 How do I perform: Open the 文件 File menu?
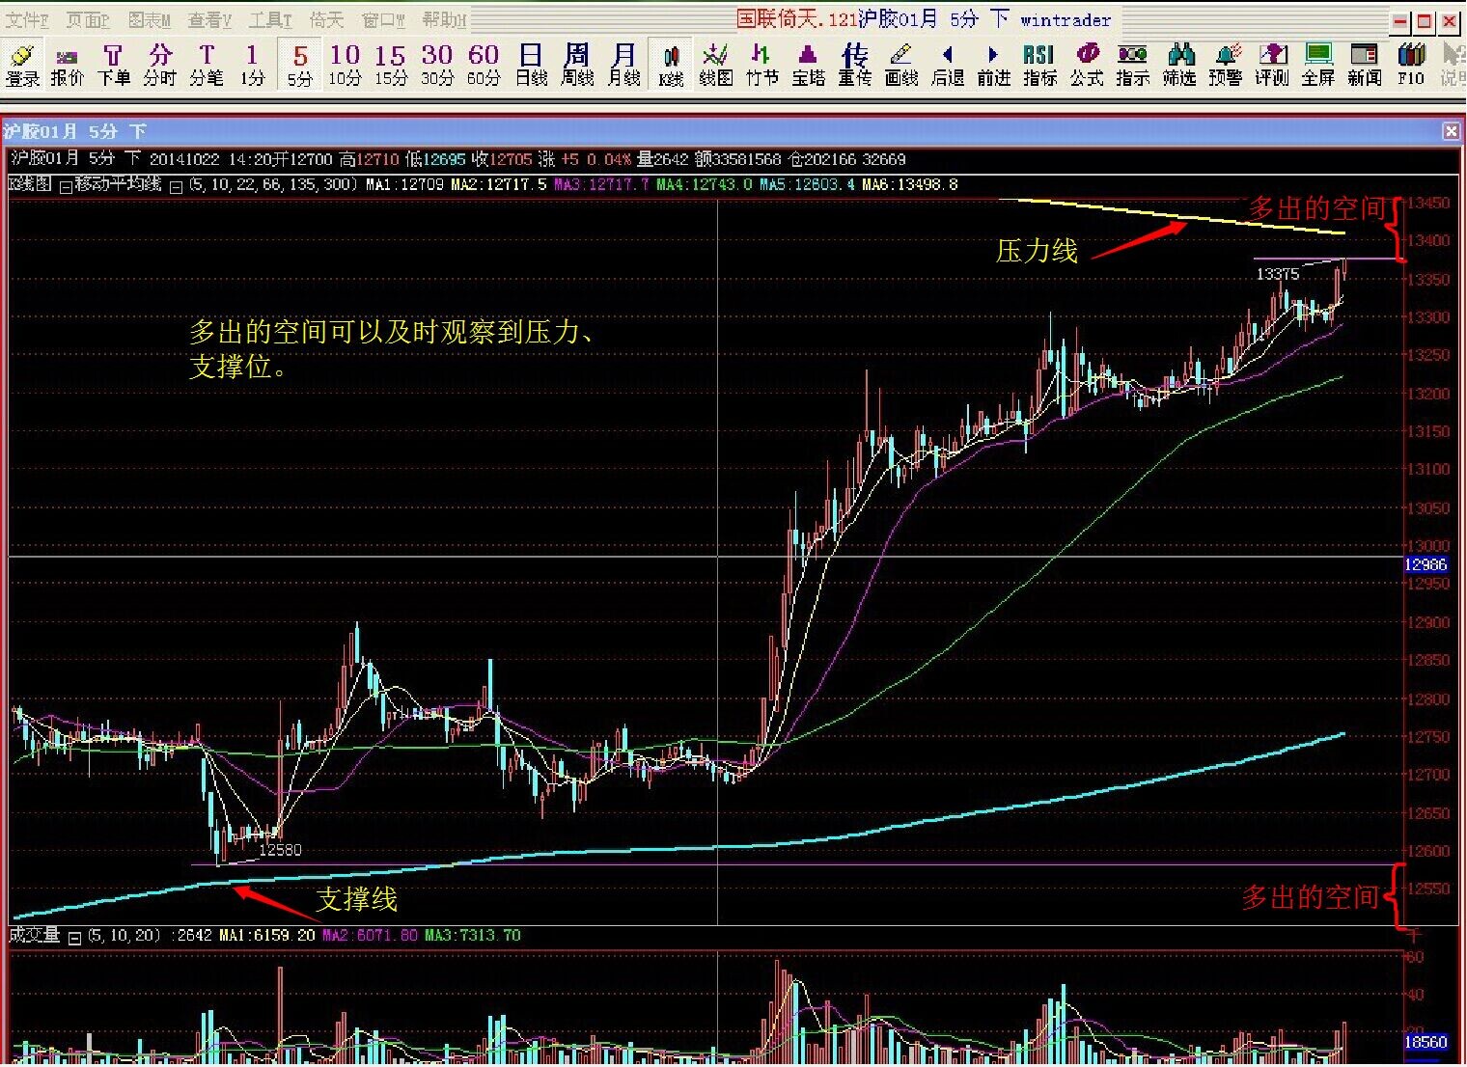click(x=27, y=19)
